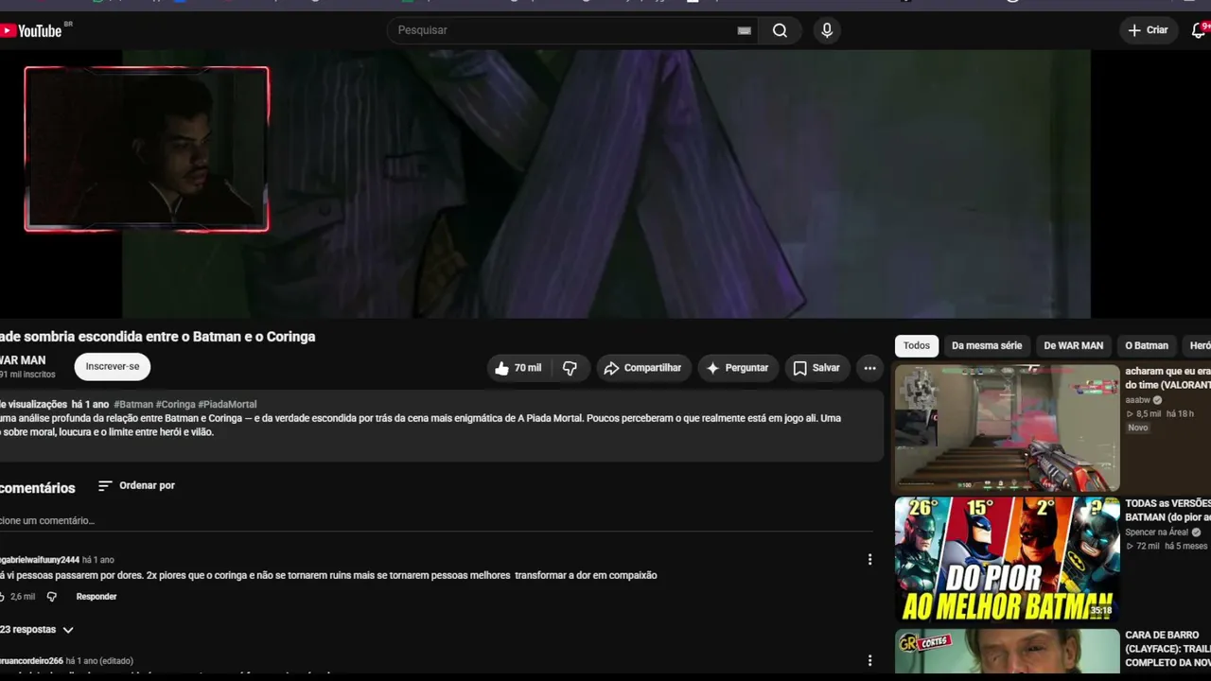The height and width of the screenshot is (681, 1211).
Task: Open the 'CARA DE BARRO (CLAYFACE)' video title
Action: (1167, 649)
